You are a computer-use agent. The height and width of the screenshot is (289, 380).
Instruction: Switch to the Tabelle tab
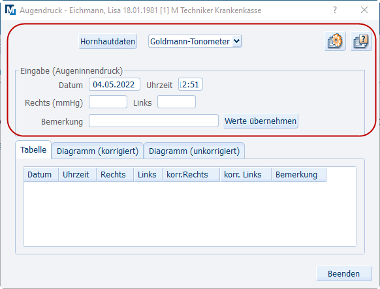point(33,150)
